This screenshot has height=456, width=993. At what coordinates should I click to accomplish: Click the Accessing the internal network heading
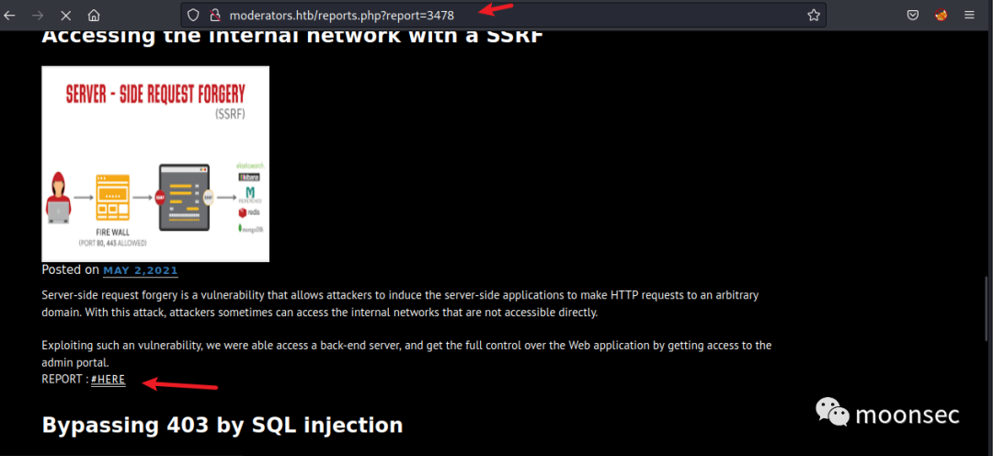(292, 36)
